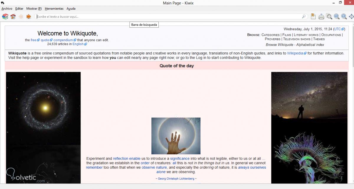Image resolution: width=354 pixels, height=189 pixels.
Task: Browse the Films entry
Action: tap(287, 35)
